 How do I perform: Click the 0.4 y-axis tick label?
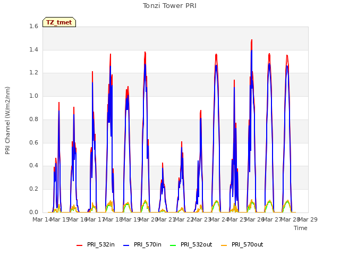33,166
